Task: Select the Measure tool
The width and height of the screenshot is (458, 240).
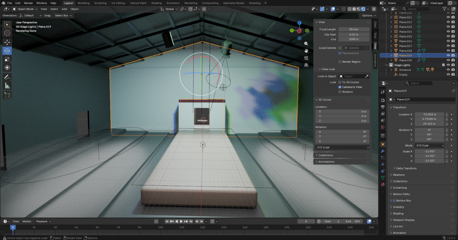Action: [7, 85]
